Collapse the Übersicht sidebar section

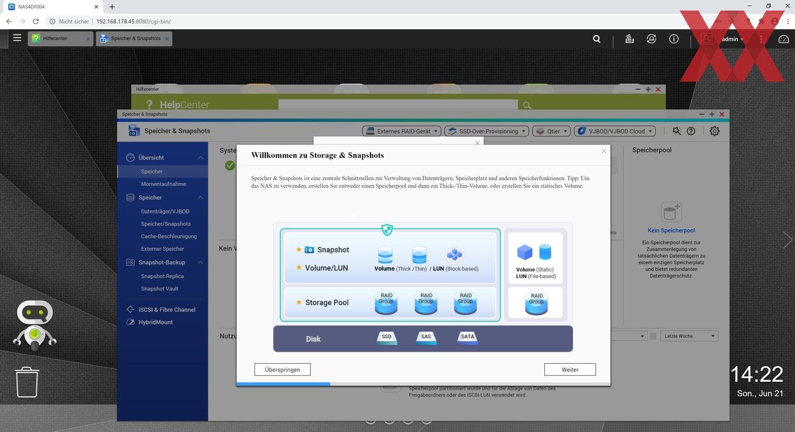click(x=201, y=158)
